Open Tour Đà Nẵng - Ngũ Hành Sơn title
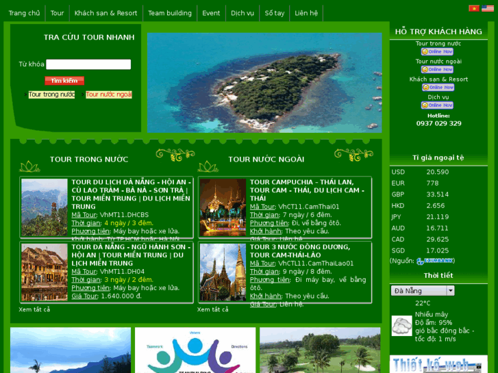The width and height of the screenshot is (498, 373). 131,255
